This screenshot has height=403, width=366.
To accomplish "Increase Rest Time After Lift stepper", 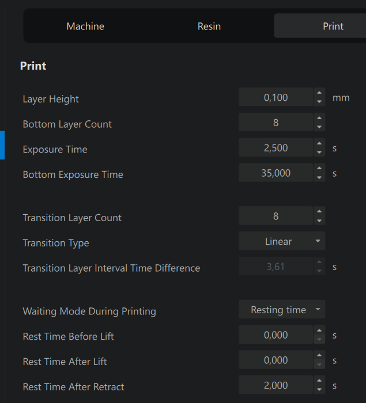I will click(319, 355).
